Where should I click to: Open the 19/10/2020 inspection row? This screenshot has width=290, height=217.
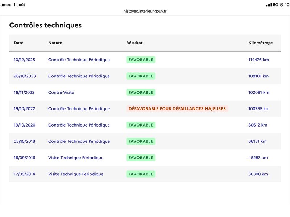(x=145, y=125)
